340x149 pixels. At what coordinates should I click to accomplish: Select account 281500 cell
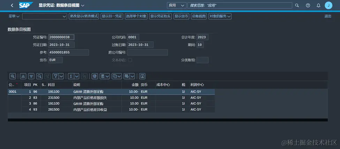59,109
